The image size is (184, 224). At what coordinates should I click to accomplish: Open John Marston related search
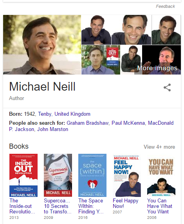[x=52, y=129]
